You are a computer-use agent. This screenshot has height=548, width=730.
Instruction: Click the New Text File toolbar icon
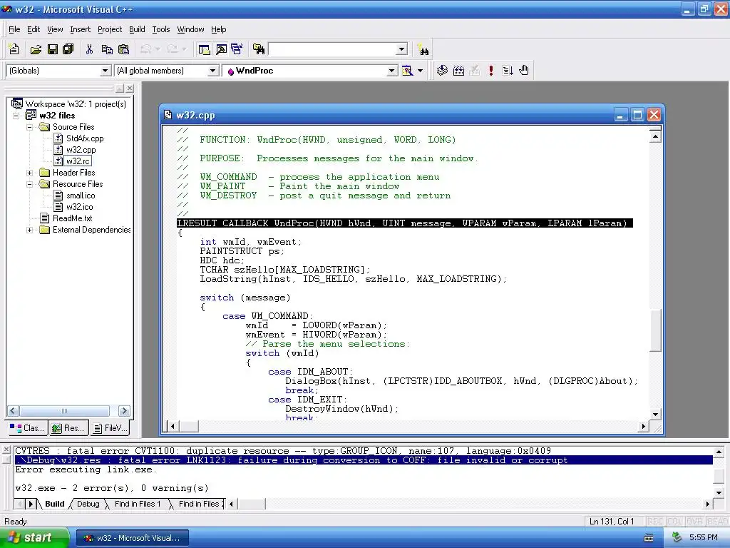[x=14, y=49]
